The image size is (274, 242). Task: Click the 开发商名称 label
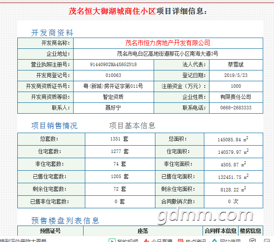(x=55, y=43)
